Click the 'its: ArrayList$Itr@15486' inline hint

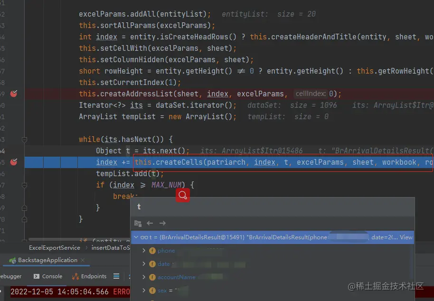click(x=252, y=151)
